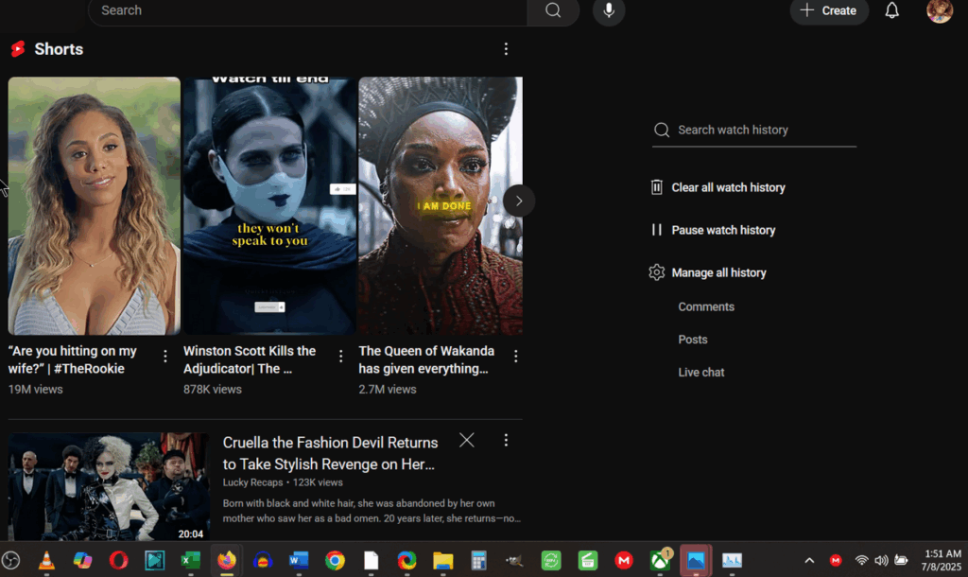Click the "Are you hitting on my wife?" title

tap(72, 359)
